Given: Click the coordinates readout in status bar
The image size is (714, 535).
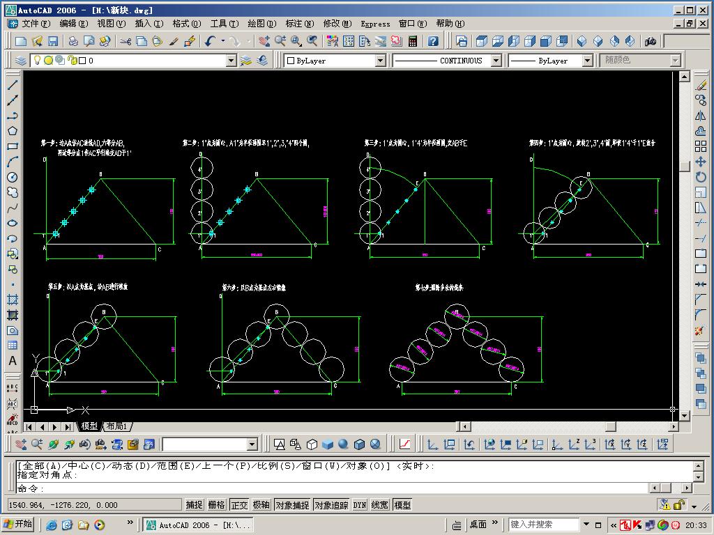Looking at the screenshot, I should 94,505.
